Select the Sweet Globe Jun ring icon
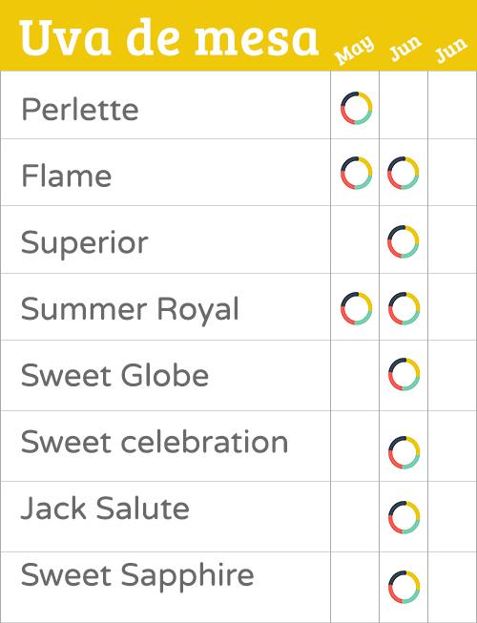Viewport: 477px width, 623px height. point(404,374)
